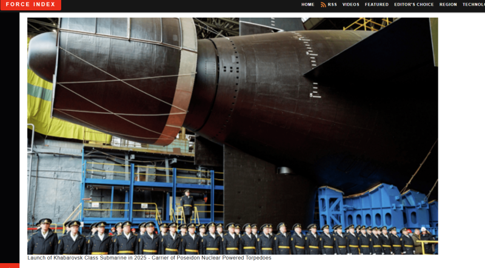Click the orange RSS feed icon
485x268 pixels.
coord(324,5)
